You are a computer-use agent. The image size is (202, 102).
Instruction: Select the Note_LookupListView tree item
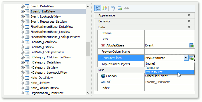[x=45, y=88]
